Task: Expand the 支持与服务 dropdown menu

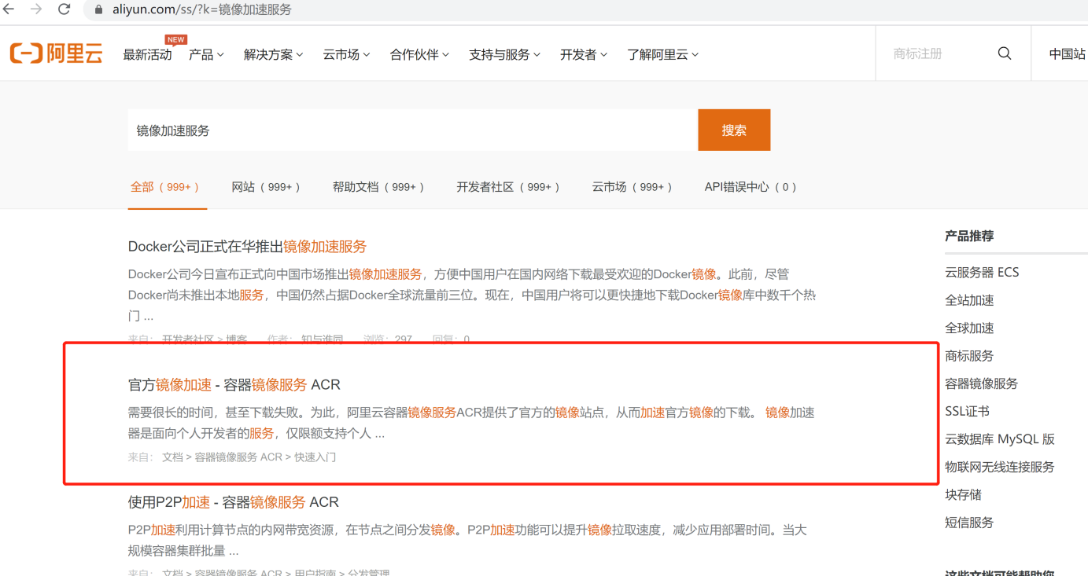Action: [x=504, y=54]
